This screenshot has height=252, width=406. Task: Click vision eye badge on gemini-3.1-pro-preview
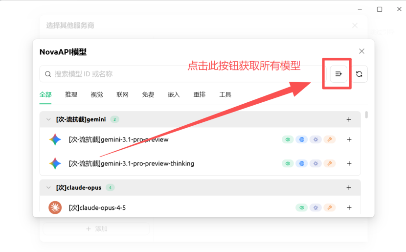288,139
